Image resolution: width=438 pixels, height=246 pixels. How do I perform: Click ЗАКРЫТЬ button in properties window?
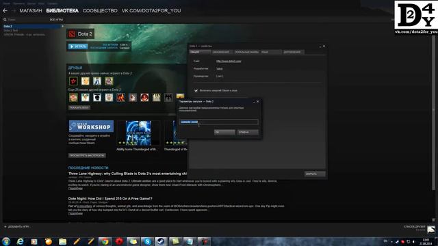315,174
